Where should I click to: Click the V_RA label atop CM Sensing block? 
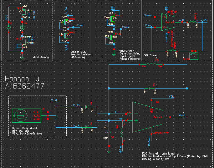[66, 11]
